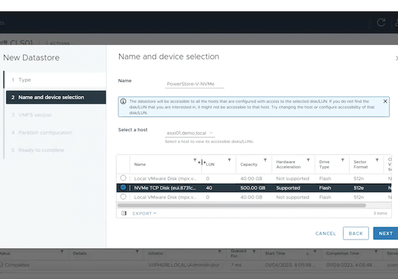Viewport: 398px width, 279px height.
Task: Click the NEXT button
Action: click(x=386, y=233)
